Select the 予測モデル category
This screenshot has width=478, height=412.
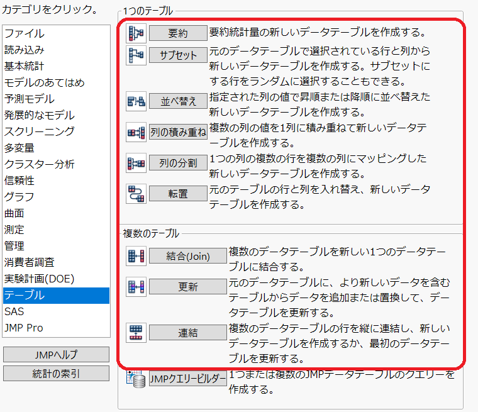pos(56,99)
